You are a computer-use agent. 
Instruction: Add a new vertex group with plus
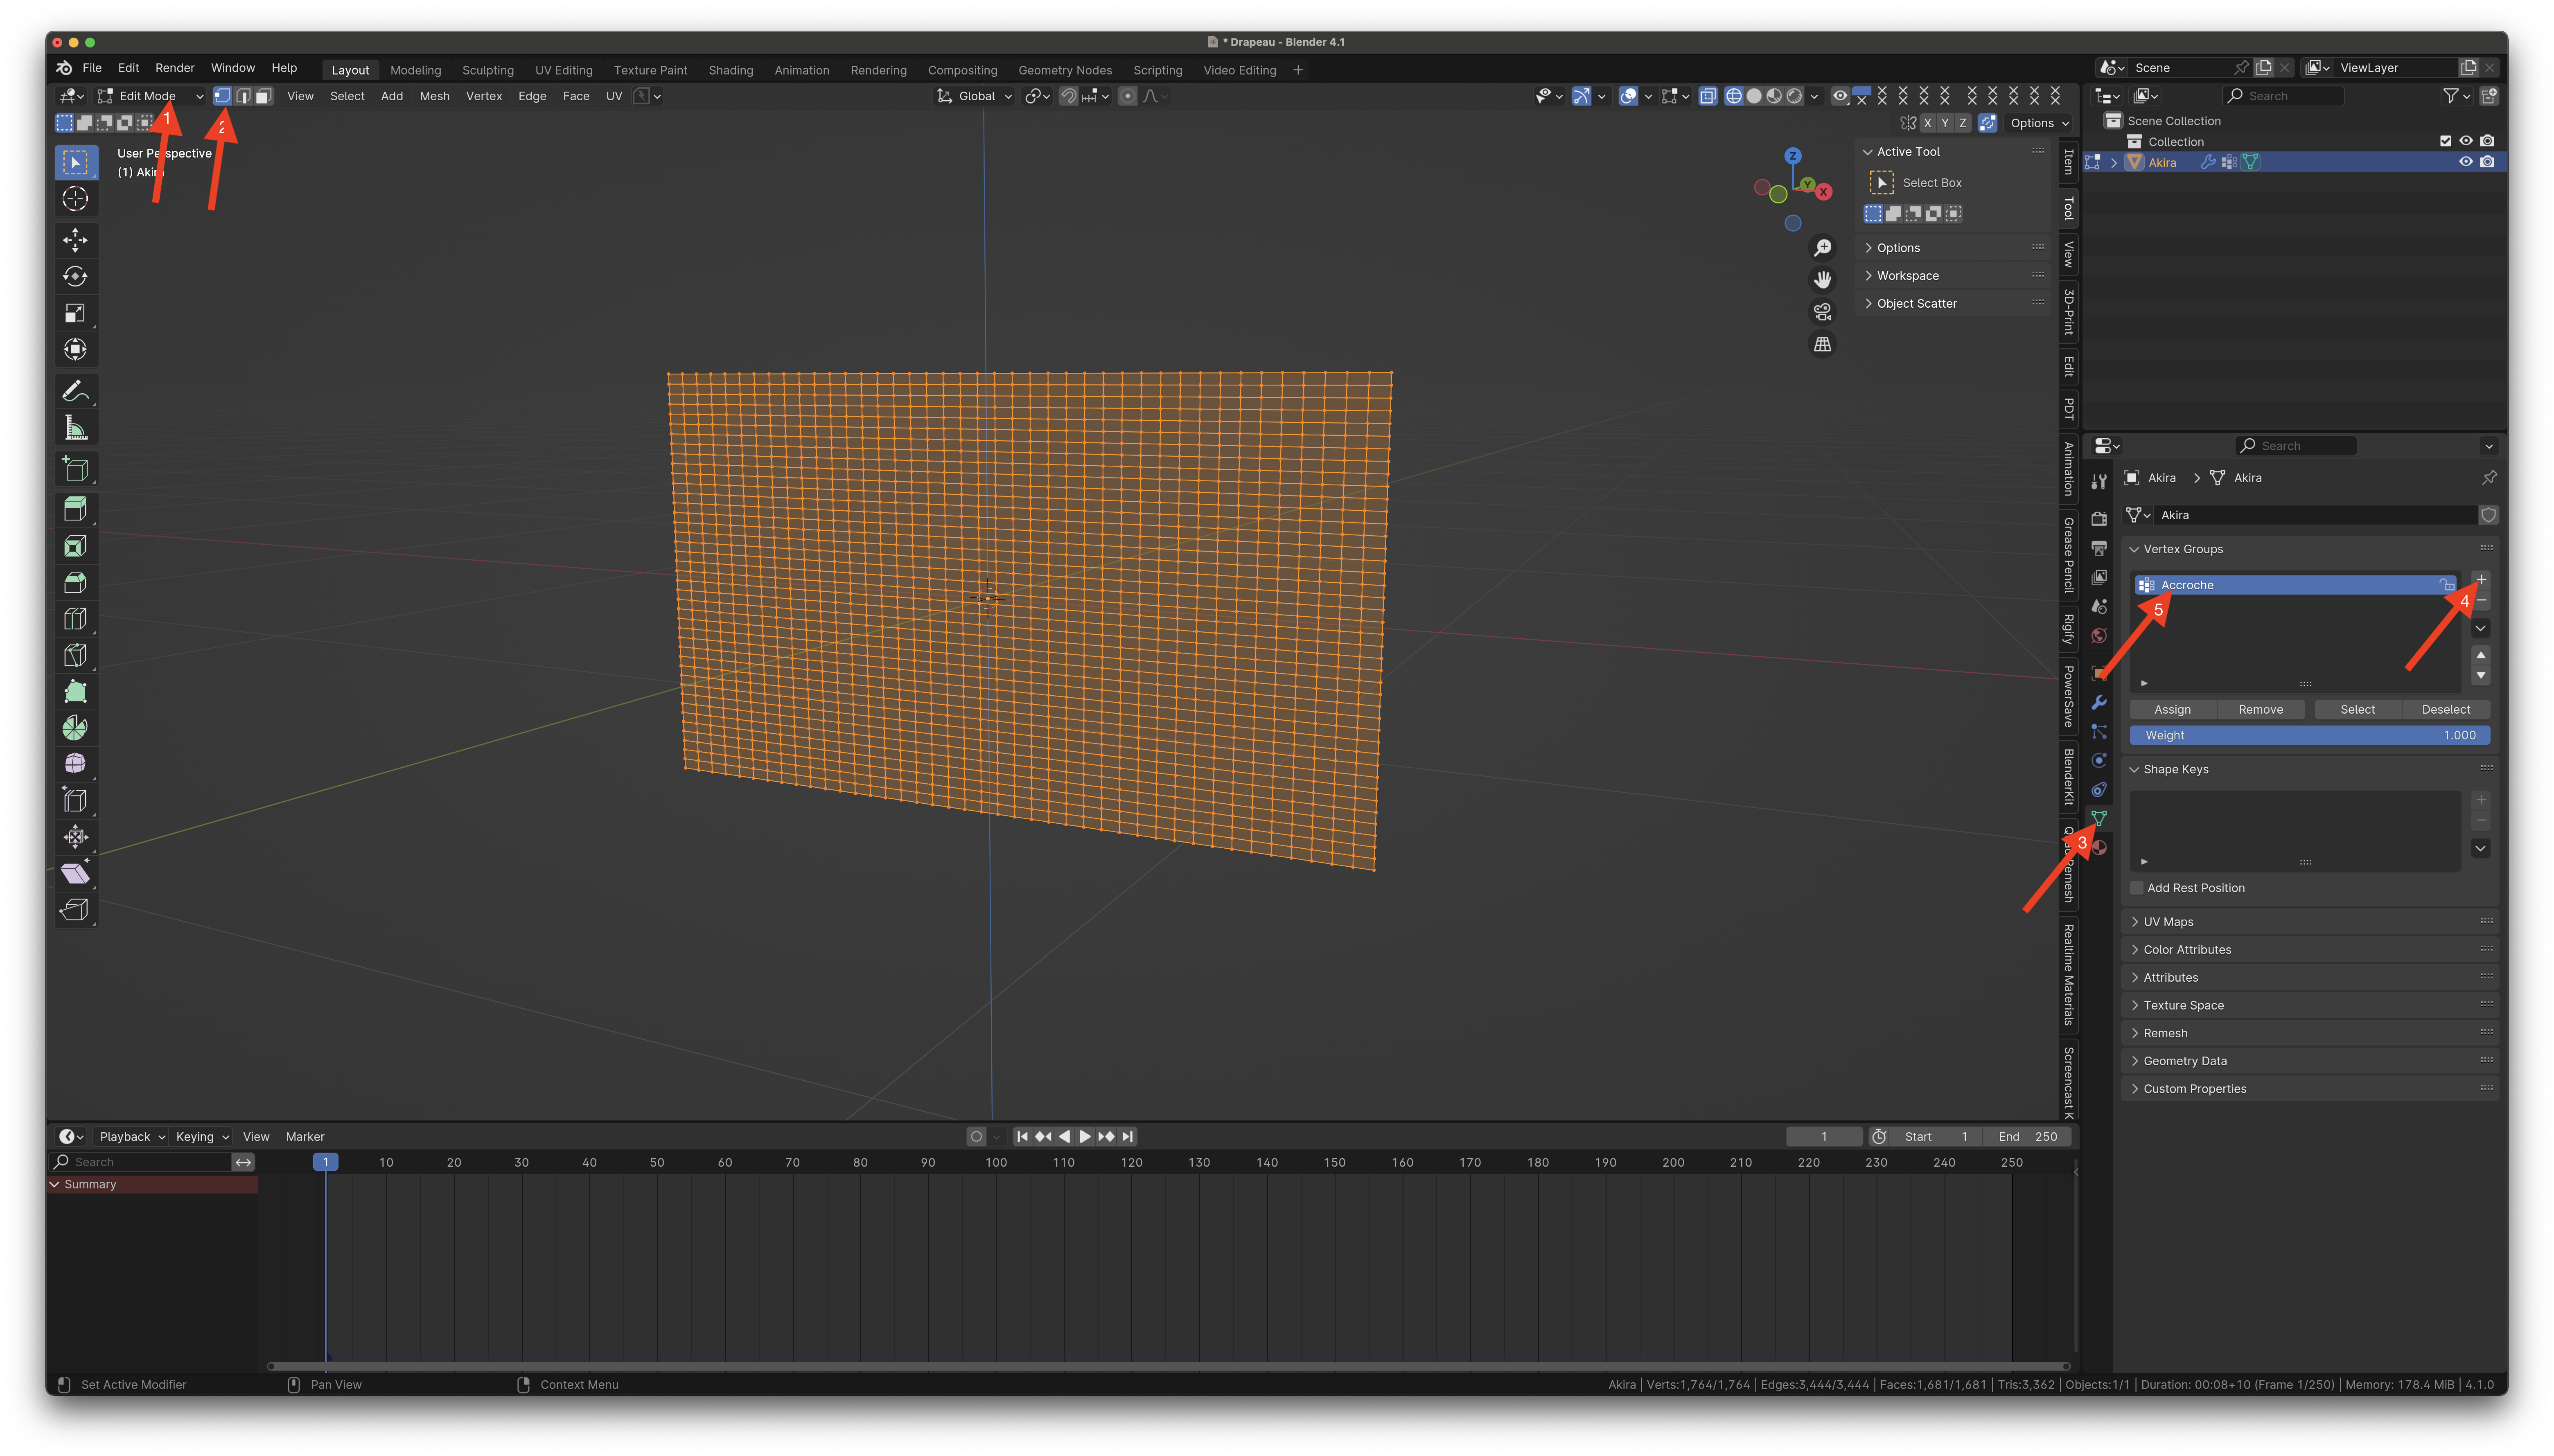click(x=2481, y=580)
